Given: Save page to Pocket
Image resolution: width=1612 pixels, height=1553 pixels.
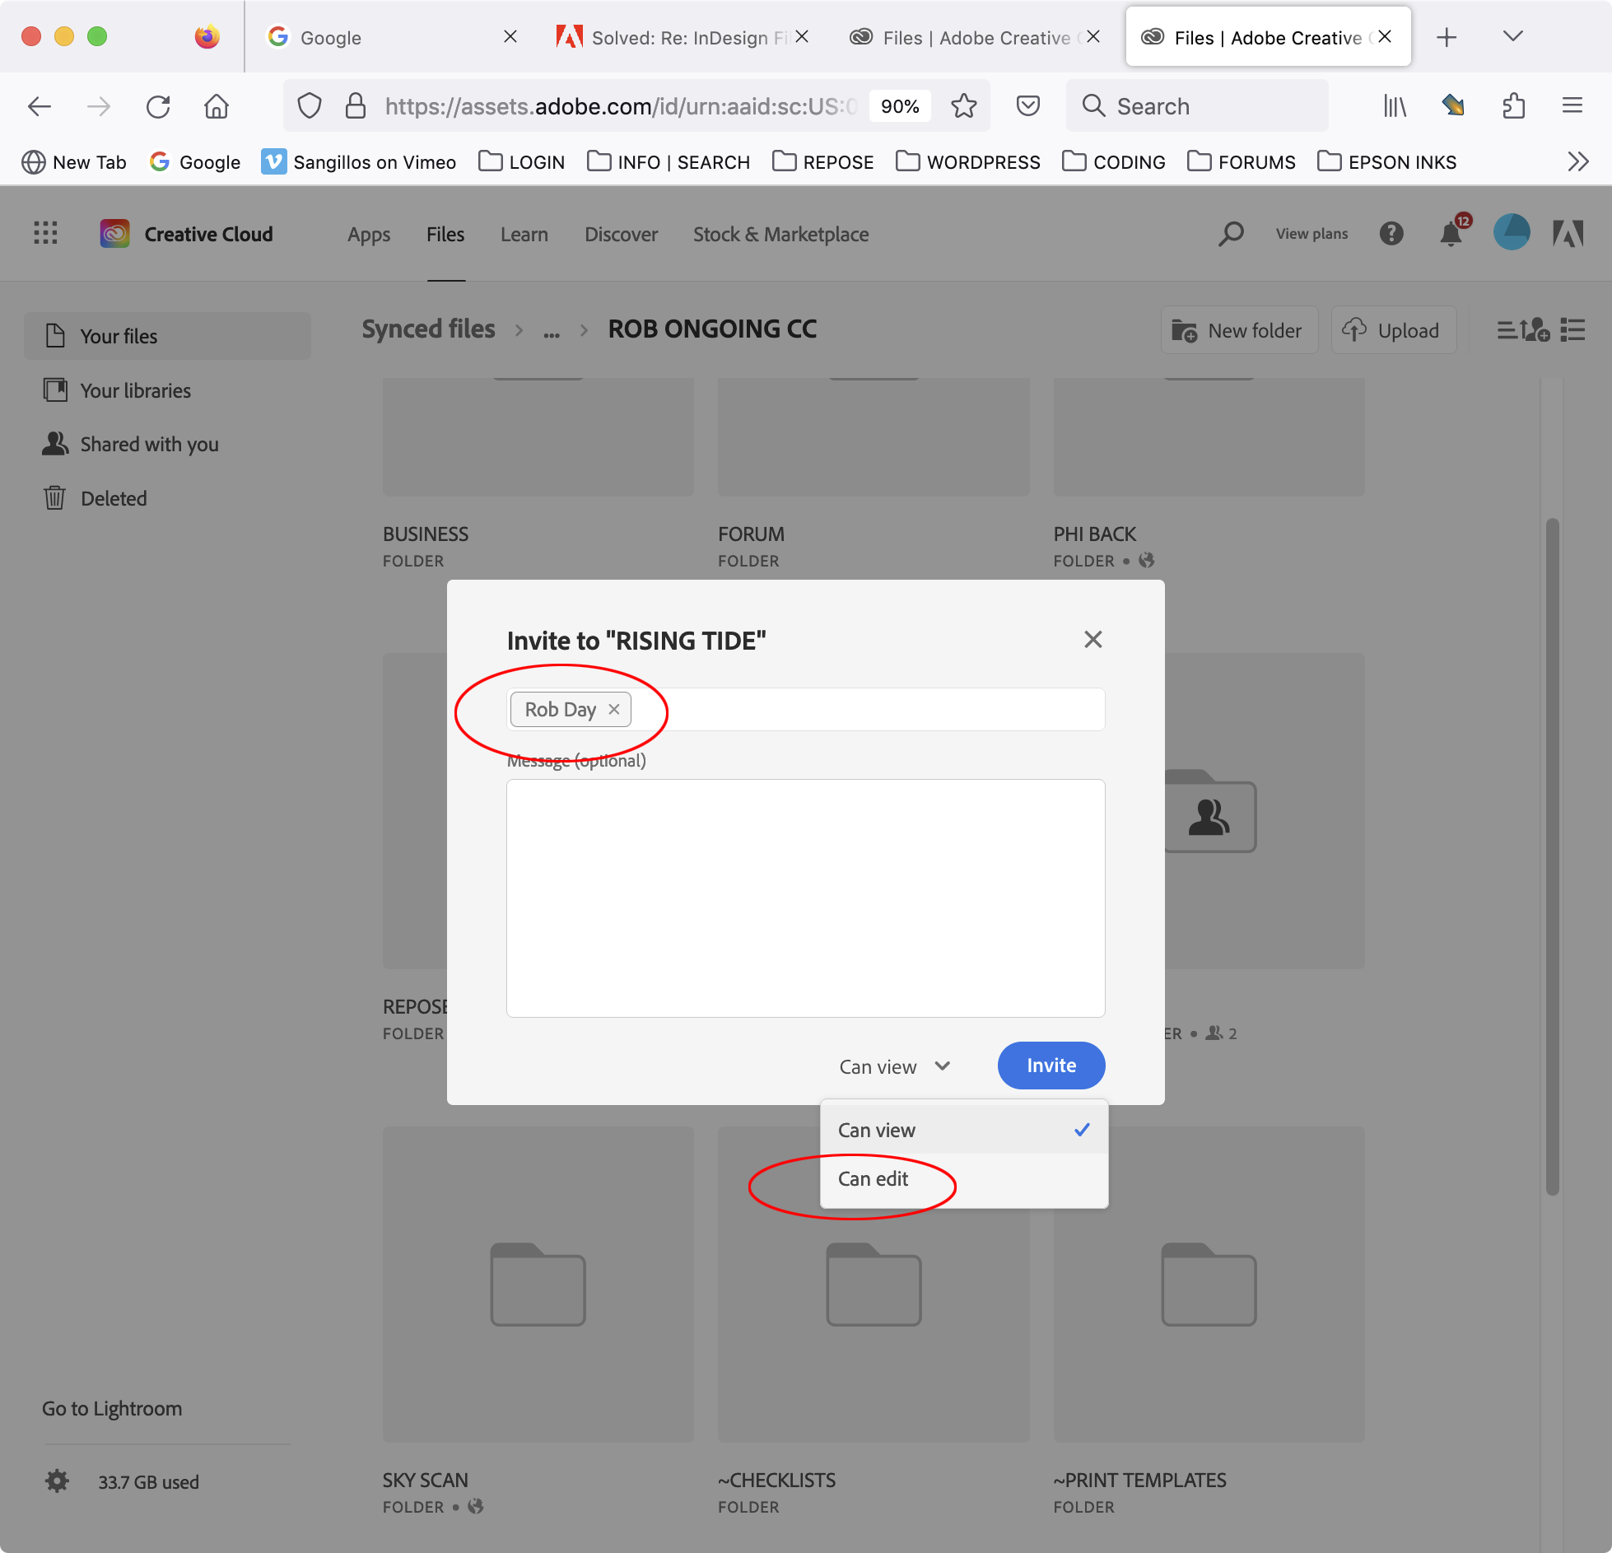Looking at the screenshot, I should pos(1027,105).
